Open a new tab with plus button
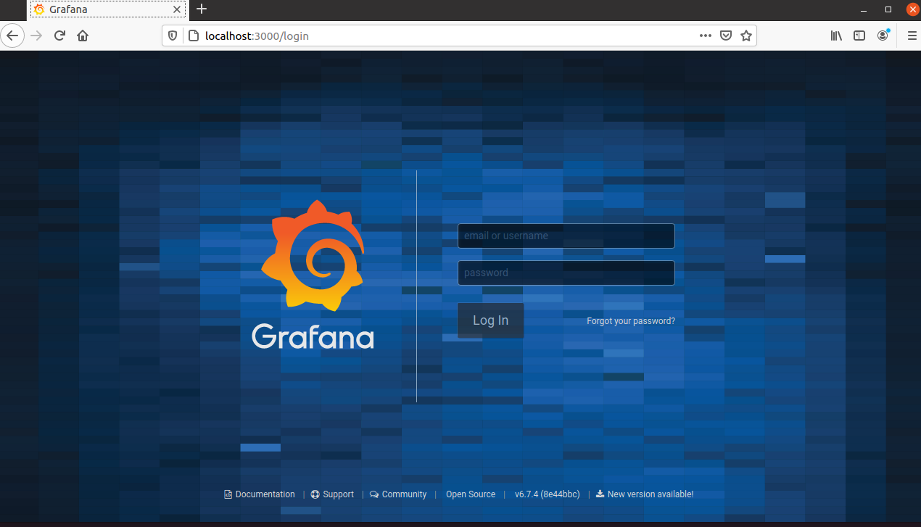The image size is (921, 527). click(x=202, y=9)
